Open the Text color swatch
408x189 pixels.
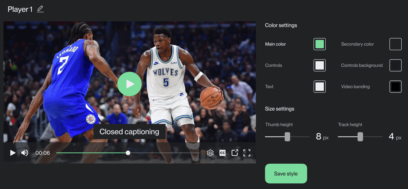pyautogui.click(x=320, y=87)
